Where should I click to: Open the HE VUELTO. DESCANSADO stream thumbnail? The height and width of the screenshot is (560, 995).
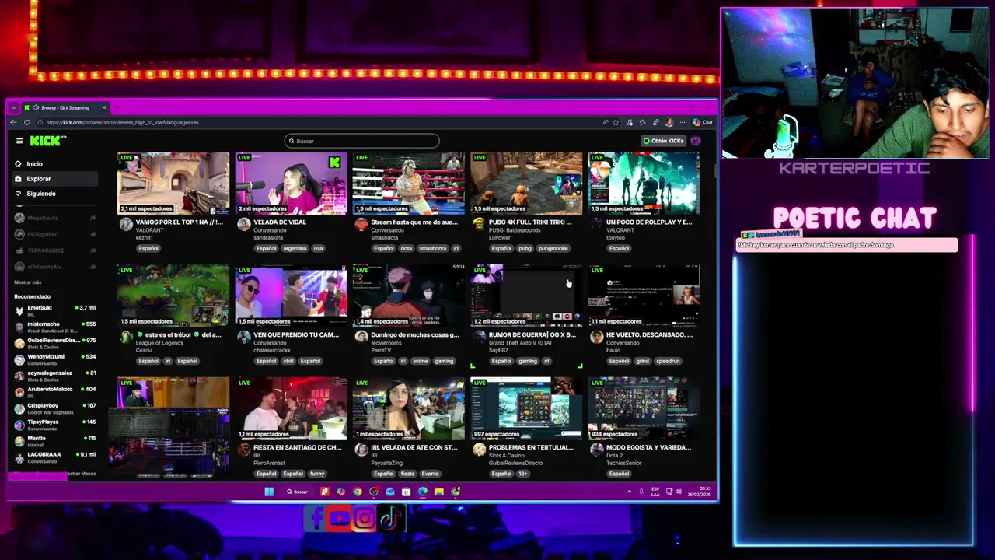pos(644,296)
